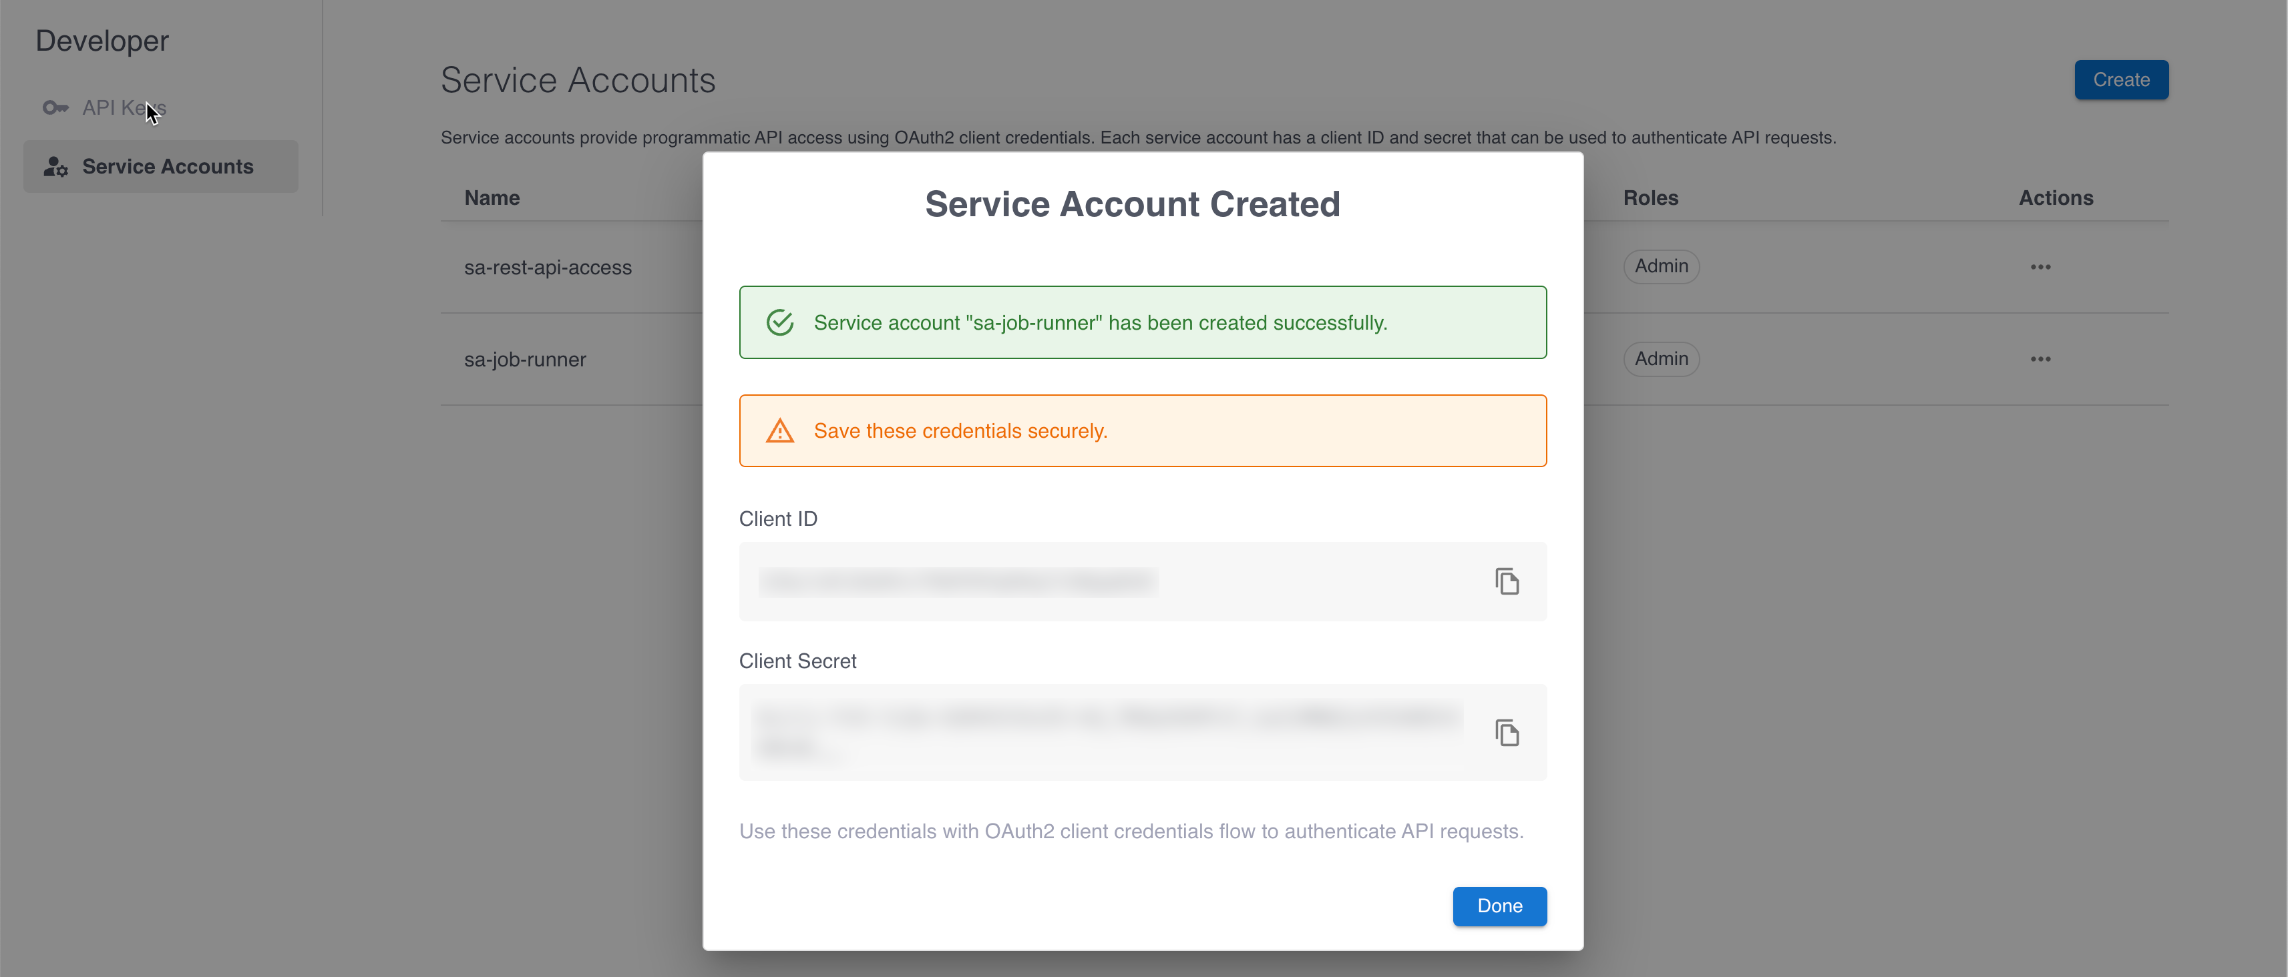Switch to the API Keys section
This screenshot has width=2288, height=977.
coord(124,107)
